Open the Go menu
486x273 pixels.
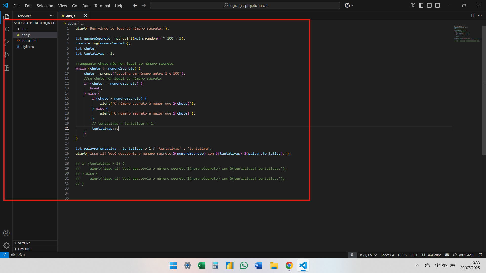74,6
